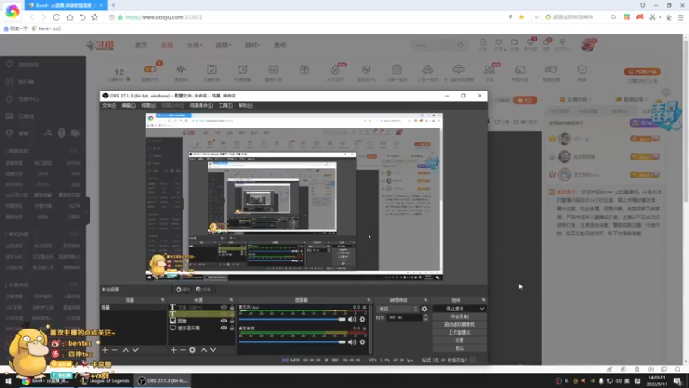Expand the 视频 dropdown in Douyu nav
The height and width of the screenshot is (388, 689).
(223, 46)
